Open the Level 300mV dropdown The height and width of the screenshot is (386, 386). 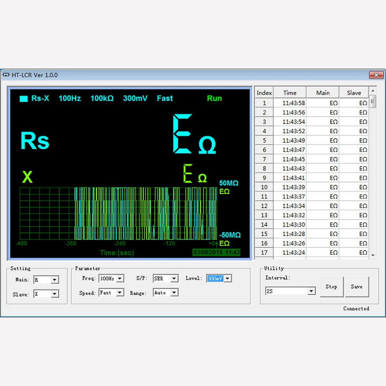tap(227, 278)
